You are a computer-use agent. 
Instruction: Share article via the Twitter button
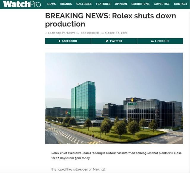click(x=114, y=41)
